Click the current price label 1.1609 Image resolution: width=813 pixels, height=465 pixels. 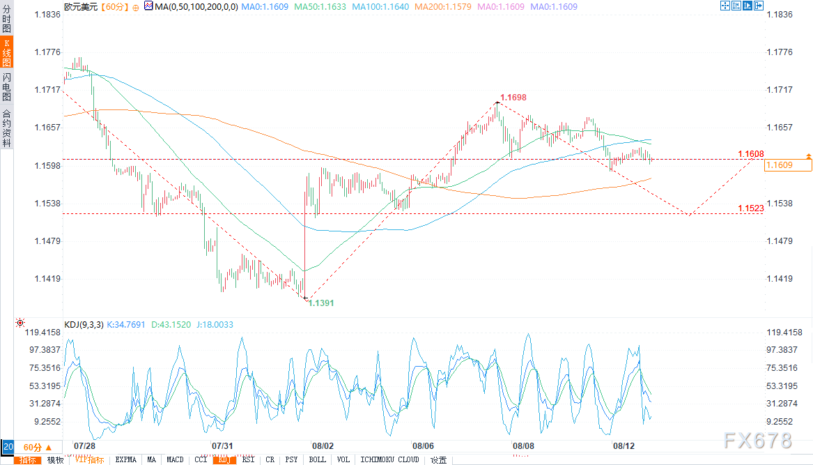point(788,165)
